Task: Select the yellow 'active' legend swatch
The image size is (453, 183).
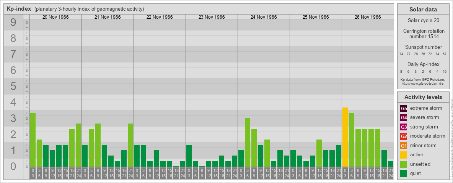Action: pyautogui.click(x=404, y=155)
